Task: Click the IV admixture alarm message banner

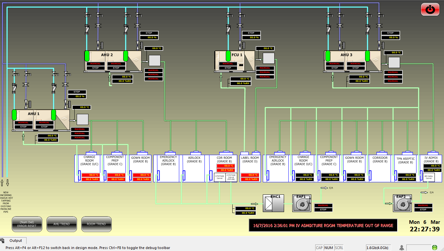Action: click(323, 225)
